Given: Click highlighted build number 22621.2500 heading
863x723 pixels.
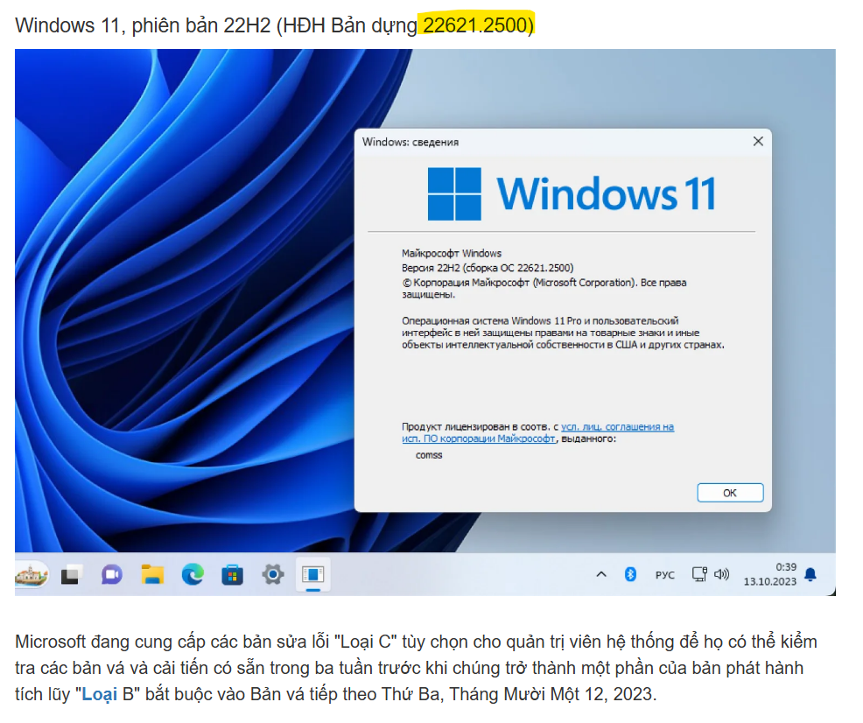Looking at the screenshot, I should [477, 25].
